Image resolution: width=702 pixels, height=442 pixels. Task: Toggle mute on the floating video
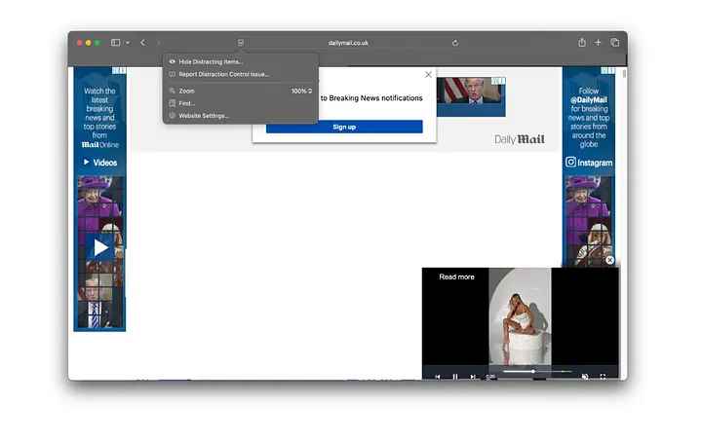pyautogui.click(x=585, y=376)
